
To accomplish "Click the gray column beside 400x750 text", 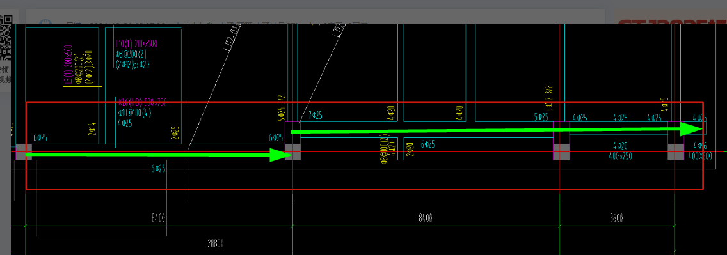I will (561, 152).
